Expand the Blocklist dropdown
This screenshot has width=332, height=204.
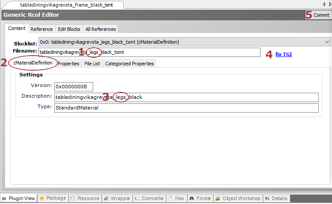(x=327, y=42)
